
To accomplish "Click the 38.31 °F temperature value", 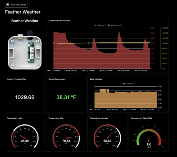I will point(66,97).
